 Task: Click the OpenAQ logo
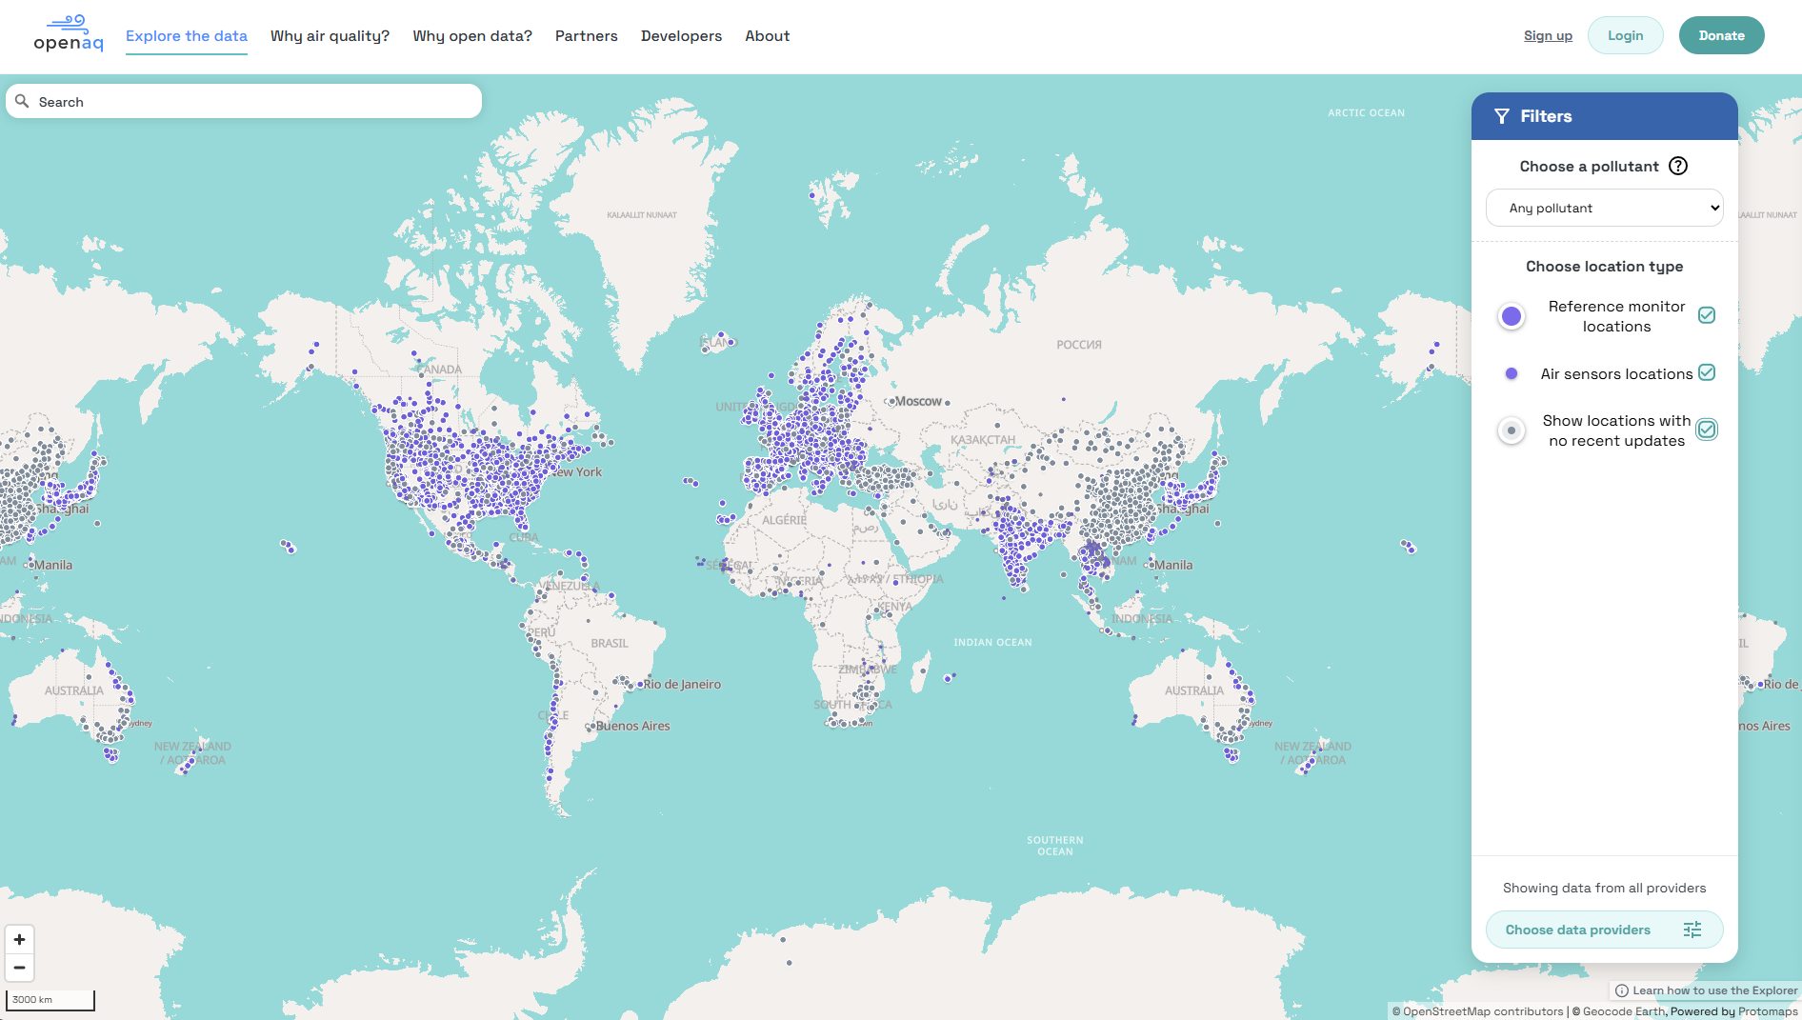pyautogui.click(x=69, y=31)
